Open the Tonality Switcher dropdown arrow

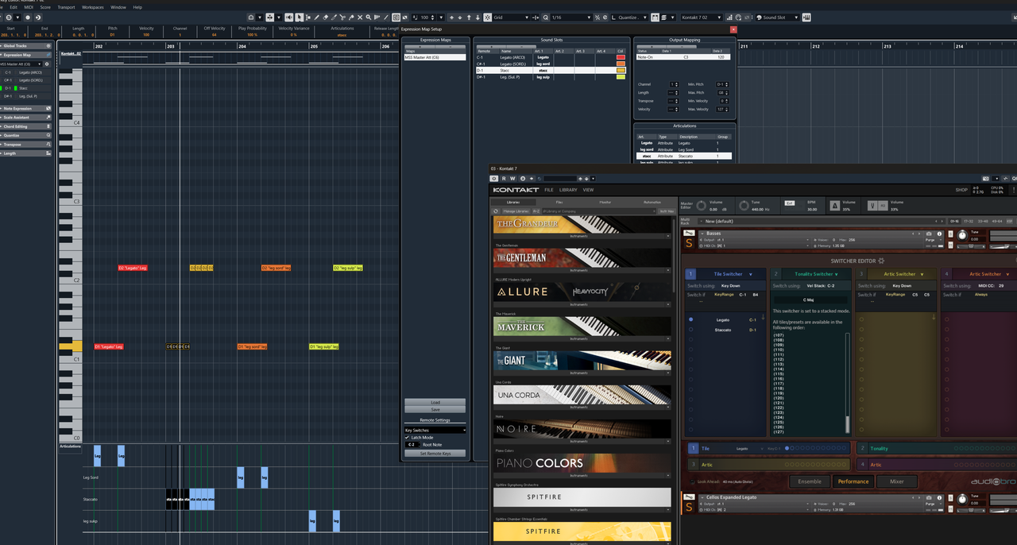836,274
